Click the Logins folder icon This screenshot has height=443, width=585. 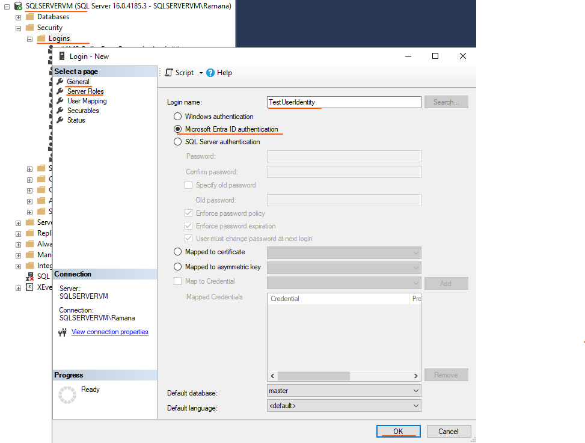(x=41, y=38)
